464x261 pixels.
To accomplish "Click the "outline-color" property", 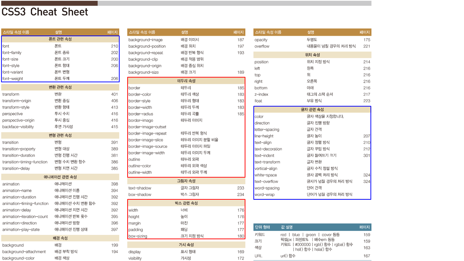I will pyautogui.click(x=140, y=166).
